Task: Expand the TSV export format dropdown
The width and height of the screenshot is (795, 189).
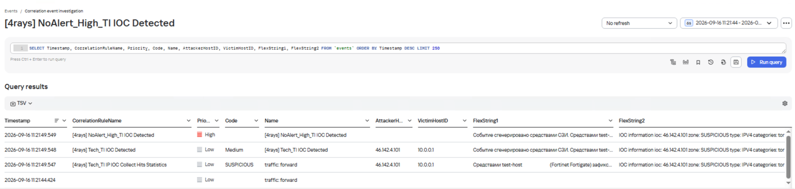Action: (30, 103)
